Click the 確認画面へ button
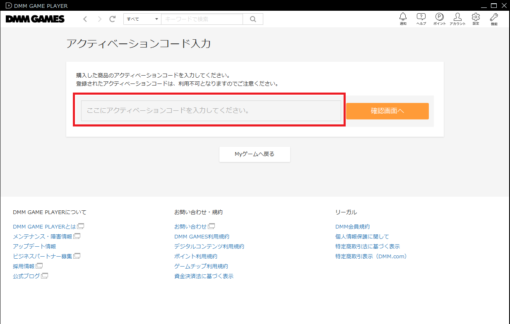This screenshot has height=324, width=510. pos(387,111)
